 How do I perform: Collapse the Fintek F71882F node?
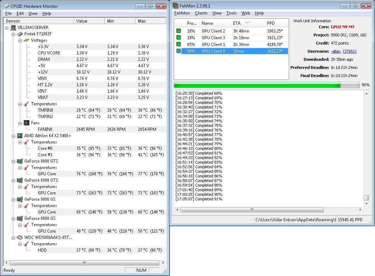pos(13,34)
